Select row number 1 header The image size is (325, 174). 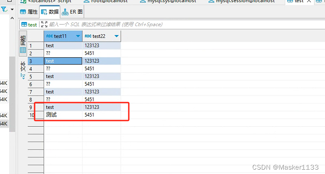(35, 46)
